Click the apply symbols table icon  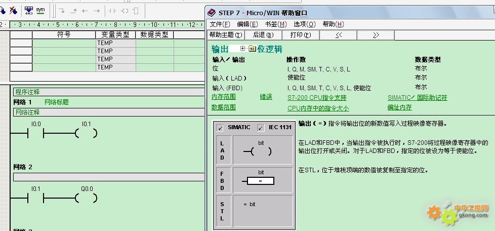pyautogui.click(x=29, y=11)
